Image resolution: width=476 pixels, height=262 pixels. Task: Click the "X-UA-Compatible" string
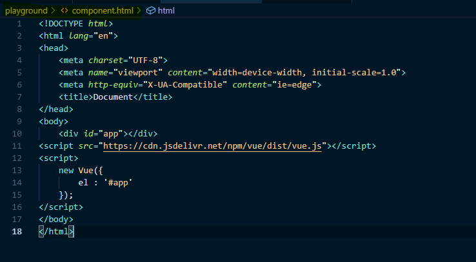click(x=185, y=85)
